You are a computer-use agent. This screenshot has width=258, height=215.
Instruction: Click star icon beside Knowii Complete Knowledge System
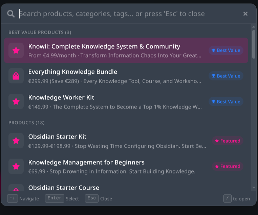coord(16,50)
